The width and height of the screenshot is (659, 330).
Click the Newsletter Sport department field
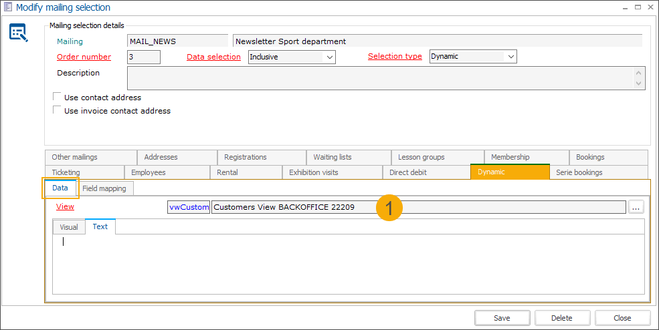pyautogui.click(x=438, y=41)
